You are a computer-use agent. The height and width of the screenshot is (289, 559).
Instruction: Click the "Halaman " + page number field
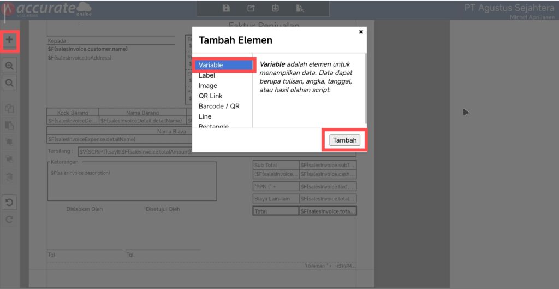pos(330,266)
